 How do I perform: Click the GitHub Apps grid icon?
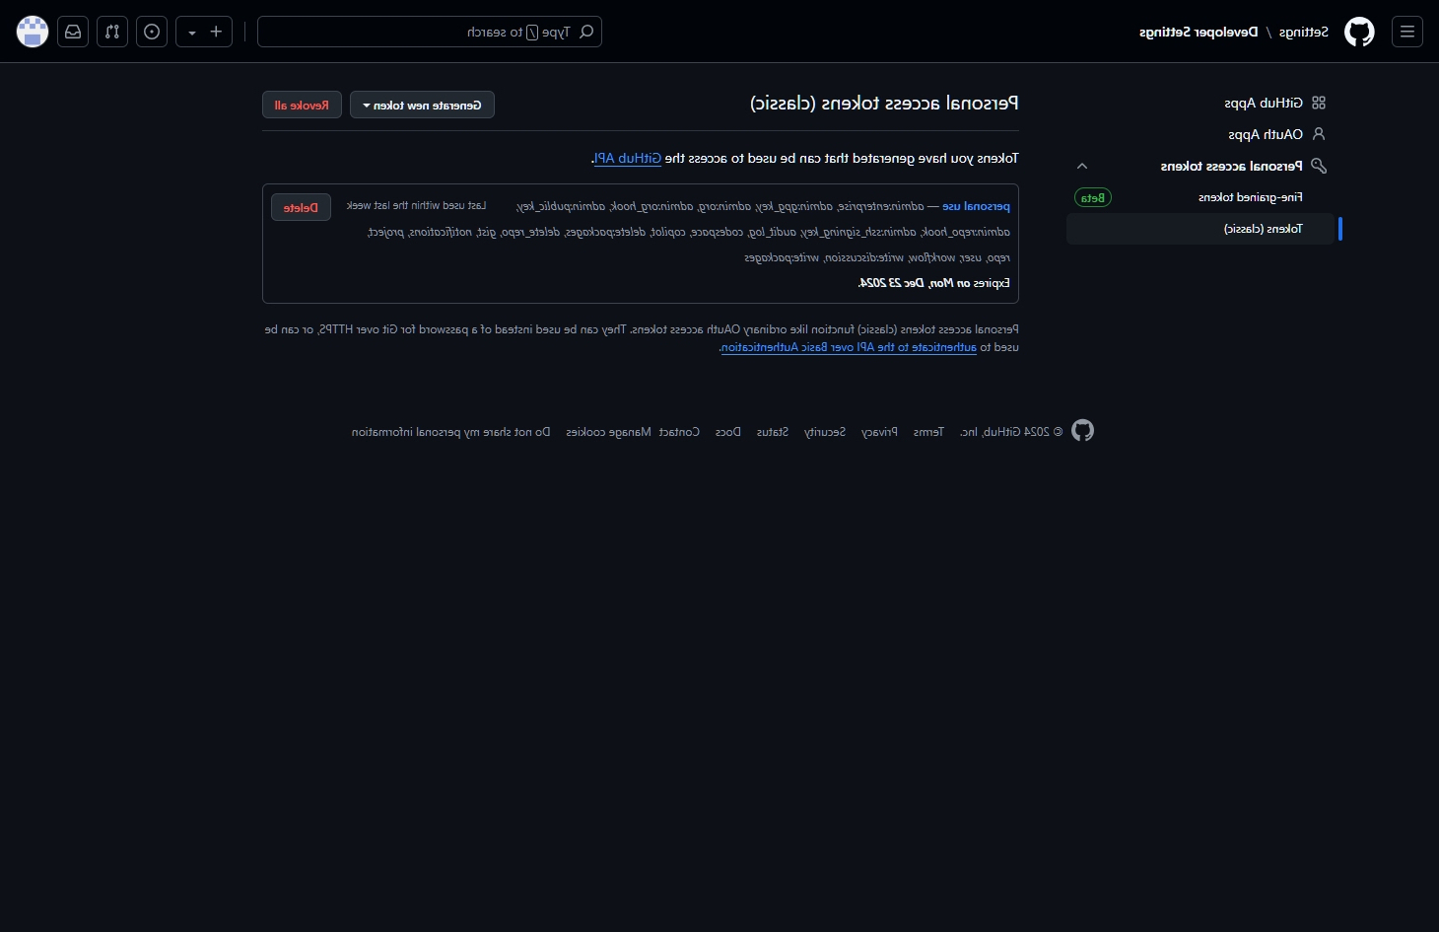coord(1319,103)
